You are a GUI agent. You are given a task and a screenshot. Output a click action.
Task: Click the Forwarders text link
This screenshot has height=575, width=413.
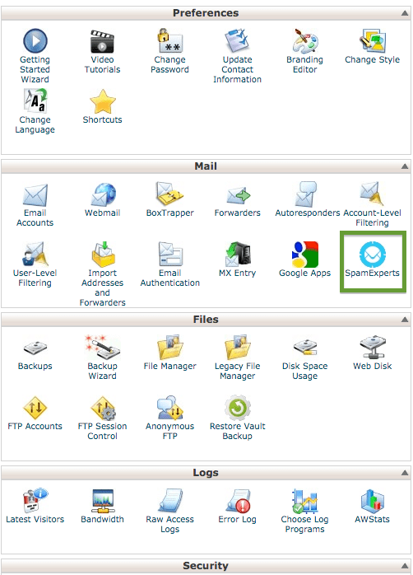(238, 213)
